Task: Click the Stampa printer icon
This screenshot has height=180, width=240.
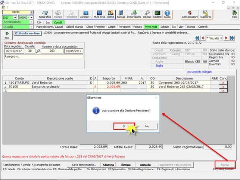Action: coord(58,15)
